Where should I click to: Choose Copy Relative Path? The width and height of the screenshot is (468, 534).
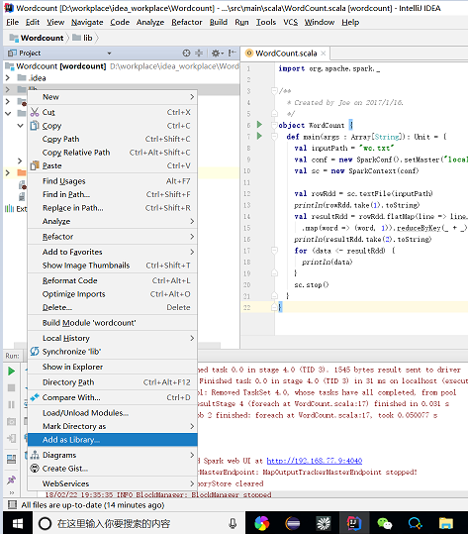point(113,153)
